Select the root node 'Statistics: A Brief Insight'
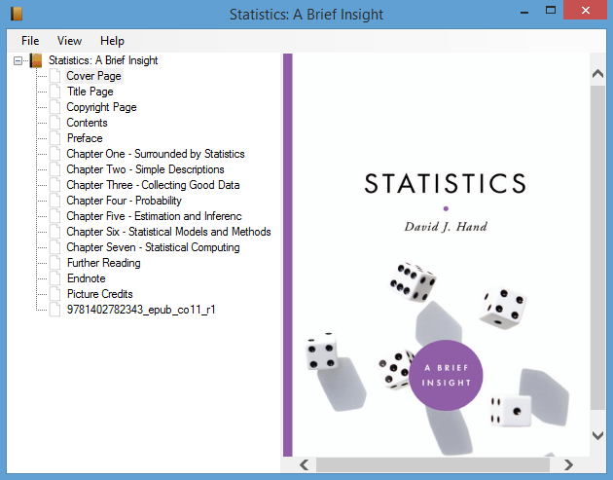 pyautogui.click(x=103, y=60)
